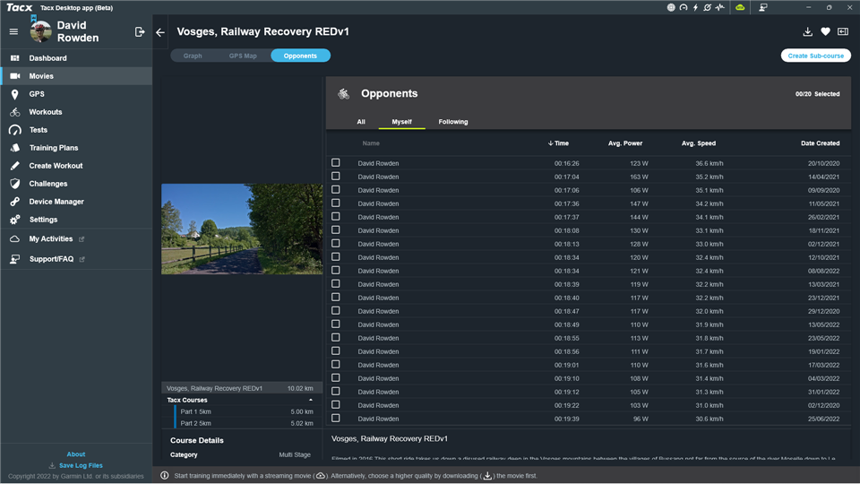This screenshot has width=860, height=484.
Task: Collapse the side panel with the panel icon
Action: pyautogui.click(x=843, y=32)
